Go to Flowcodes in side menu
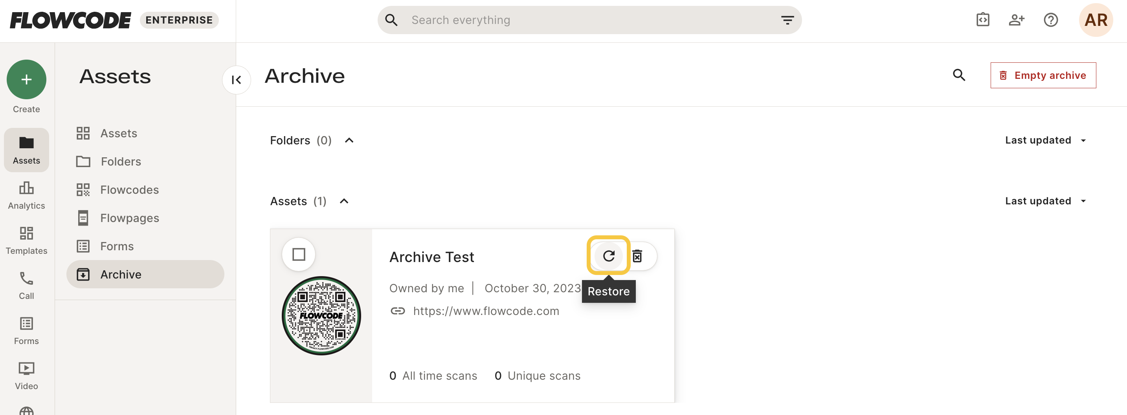 pos(145,189)
